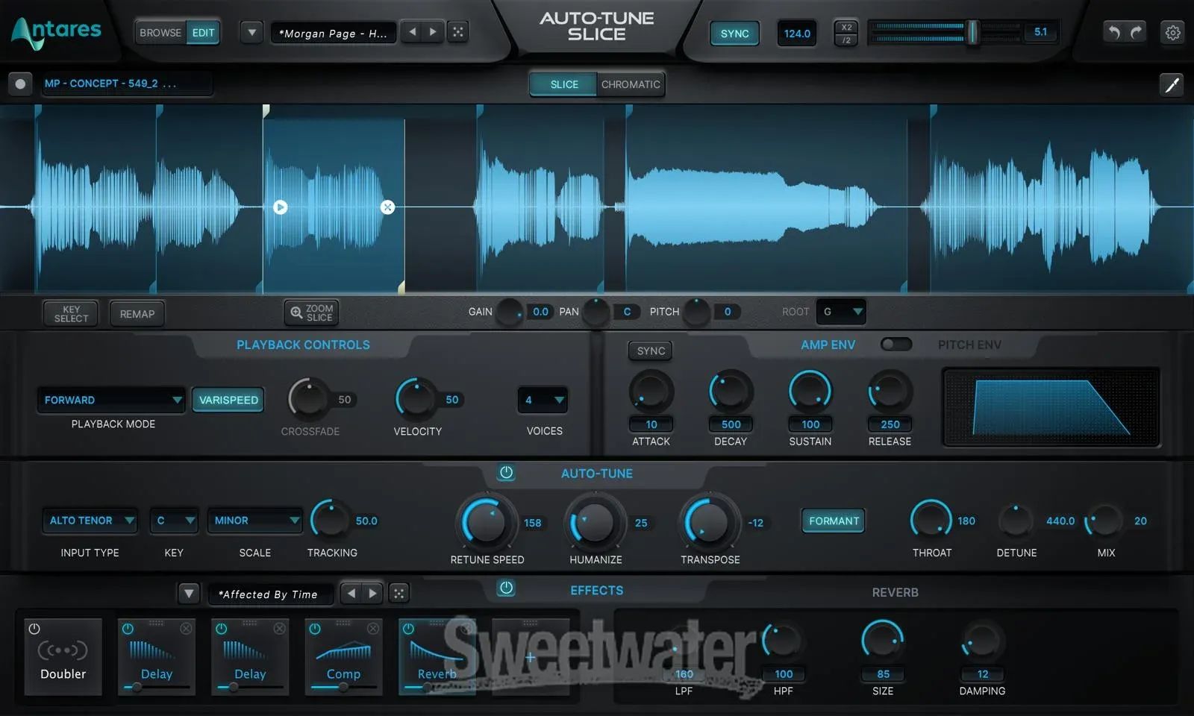Click the slice play marker icon

[x=280, y=207]
